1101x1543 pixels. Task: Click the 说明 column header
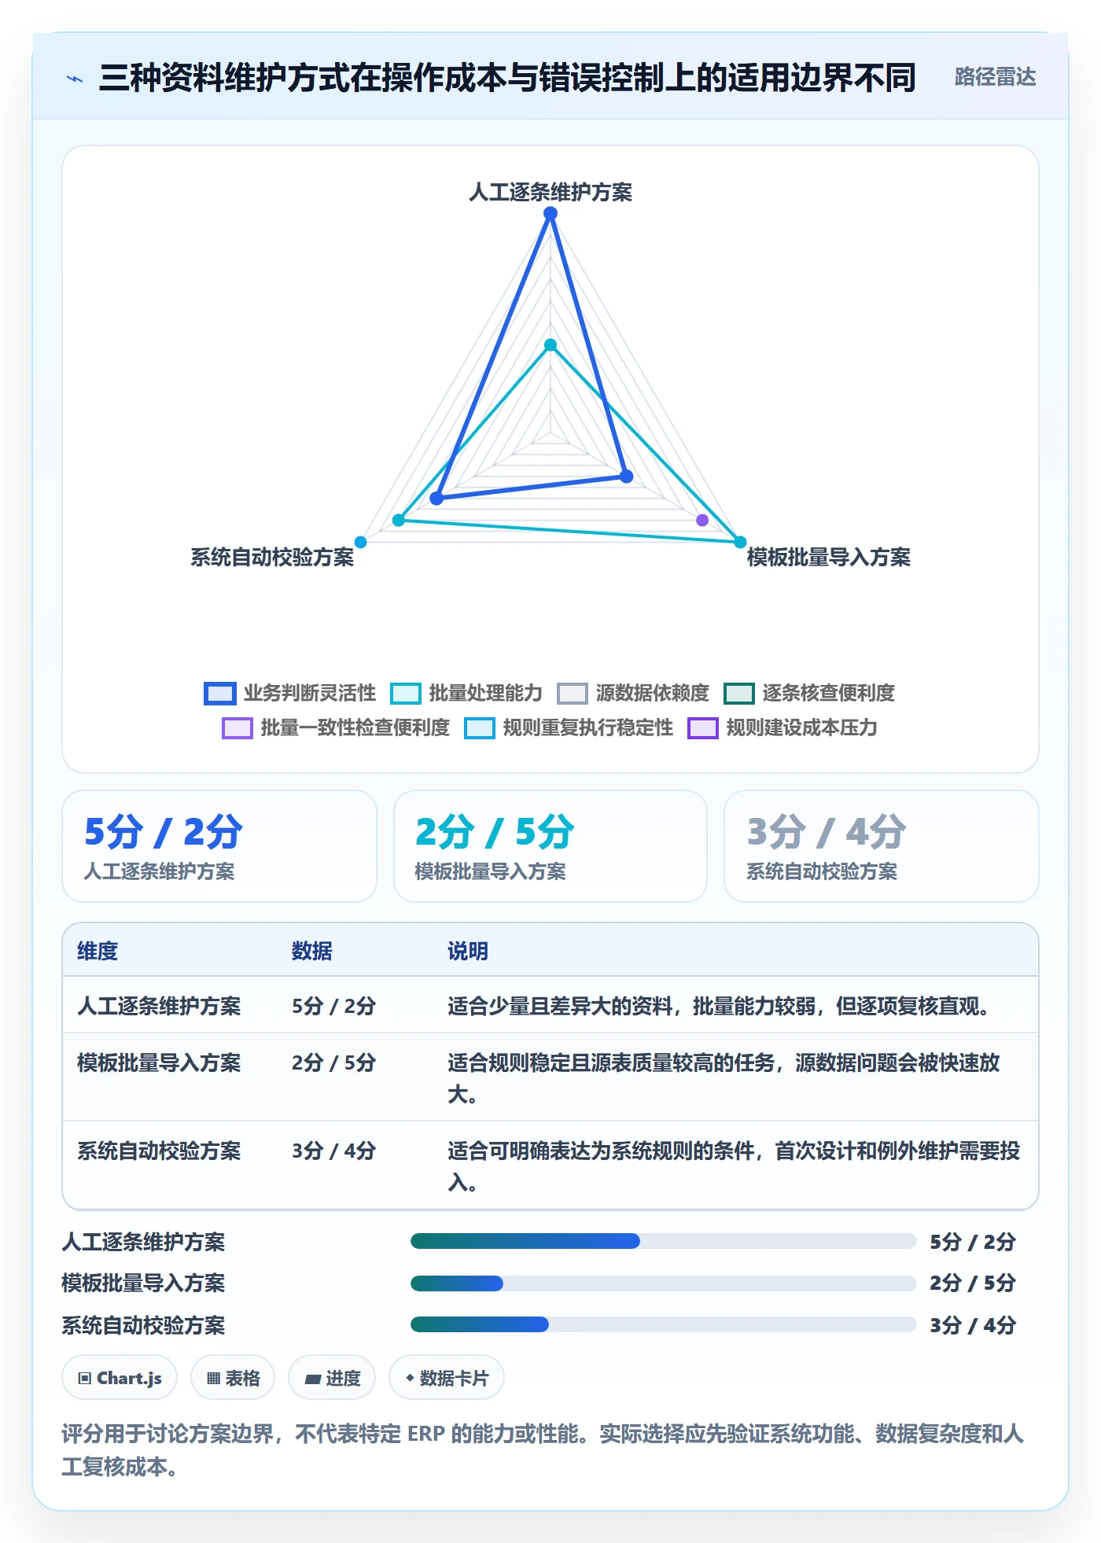(468, 952)
